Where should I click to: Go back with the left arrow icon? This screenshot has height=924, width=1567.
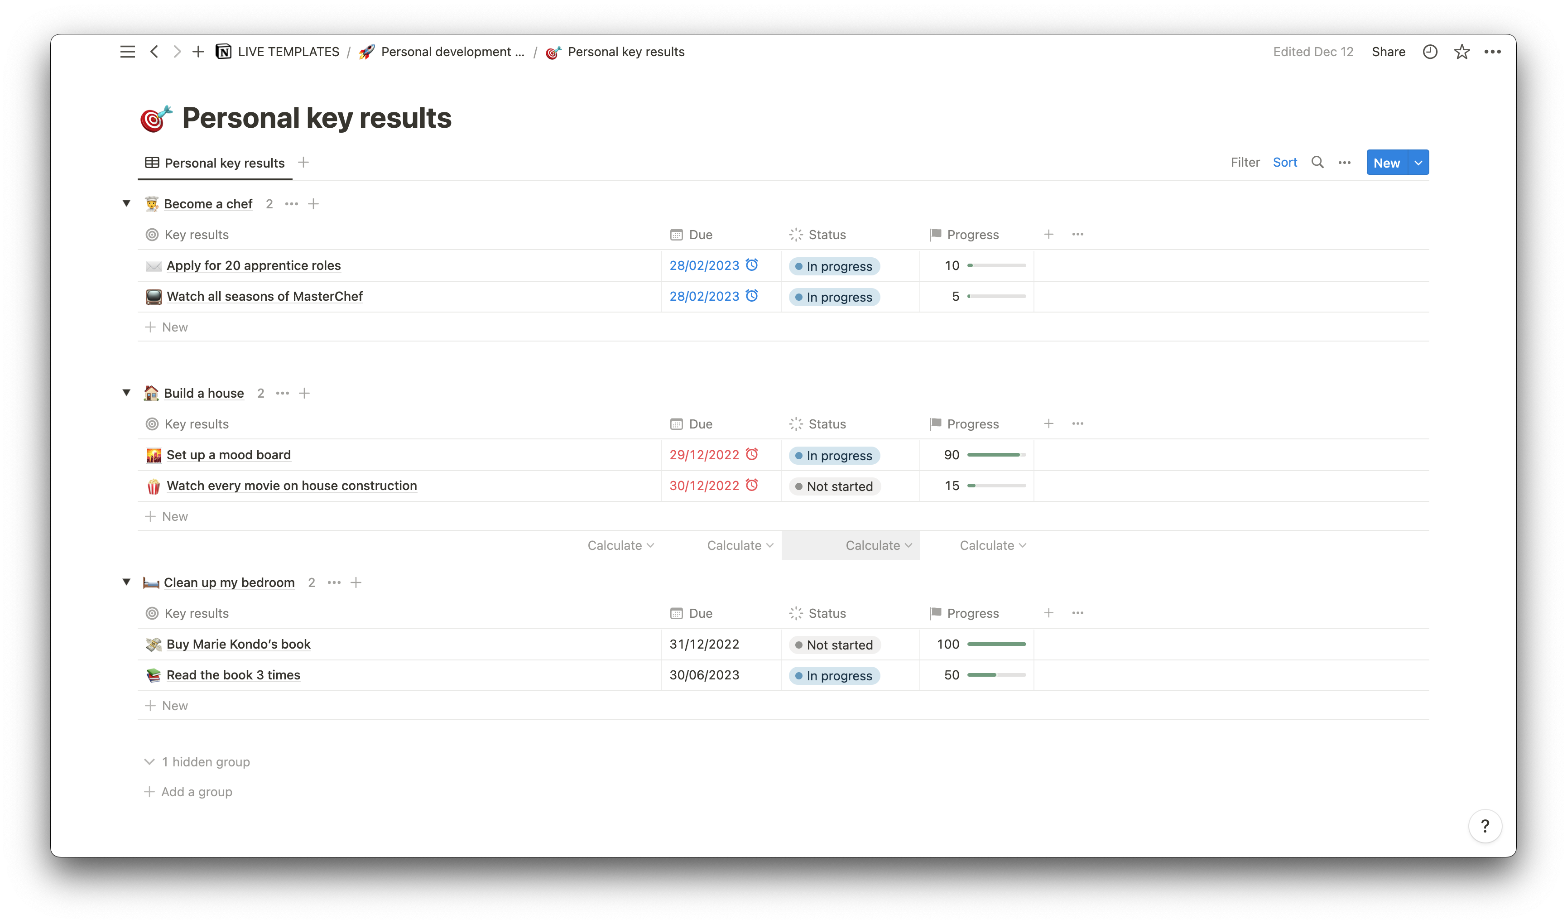coord(154,52)
